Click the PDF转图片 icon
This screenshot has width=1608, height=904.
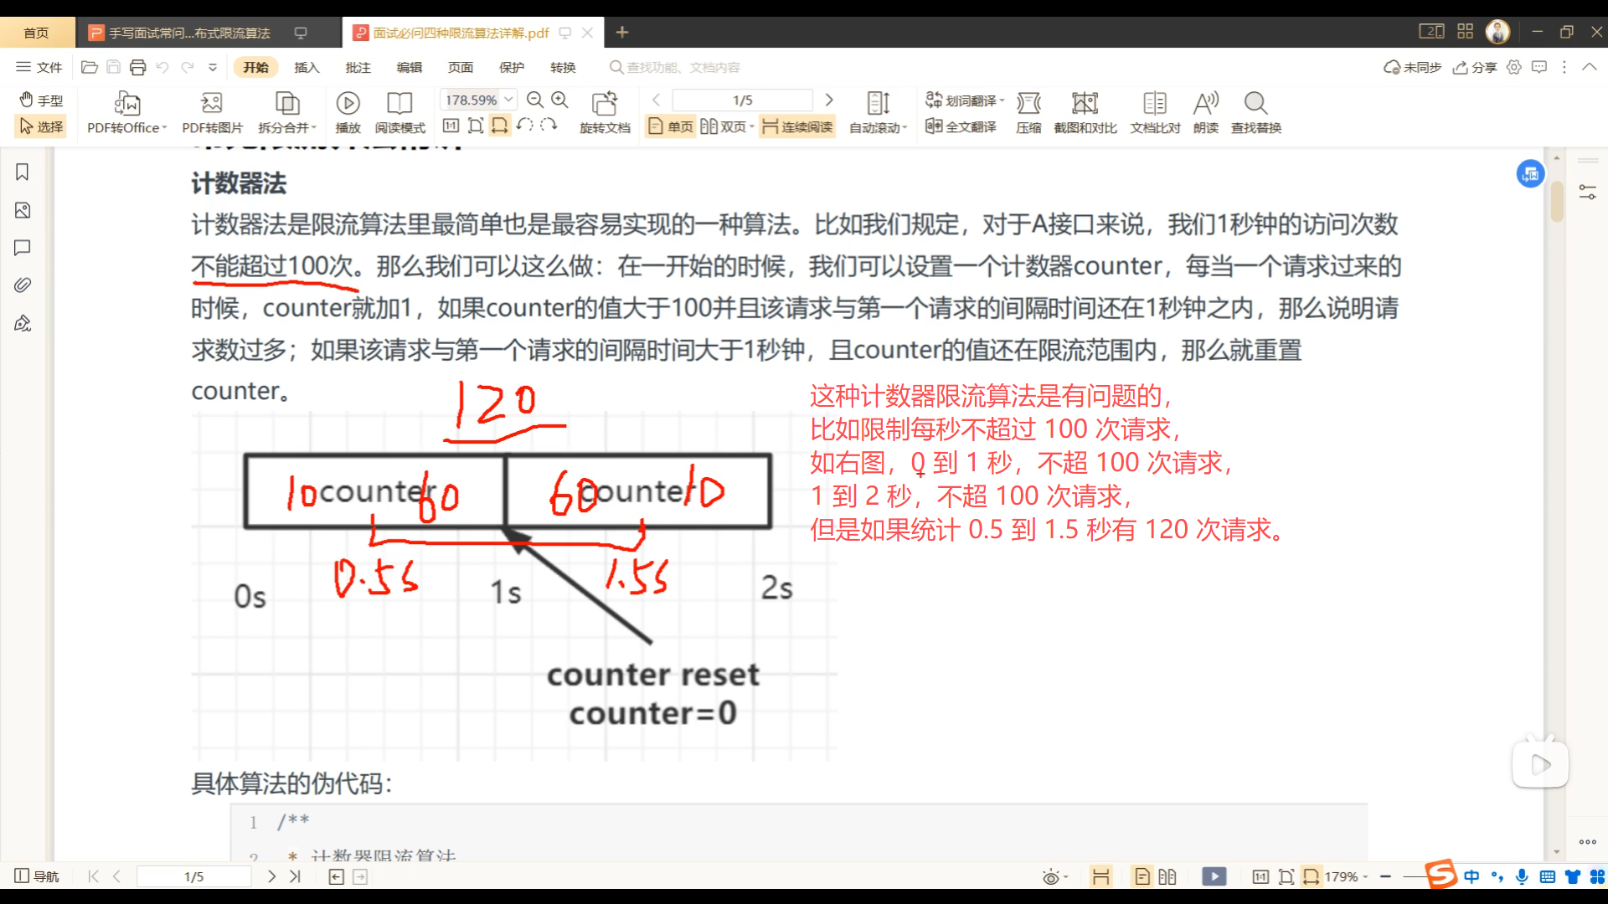pyautogui.click(x=212, y=104)
